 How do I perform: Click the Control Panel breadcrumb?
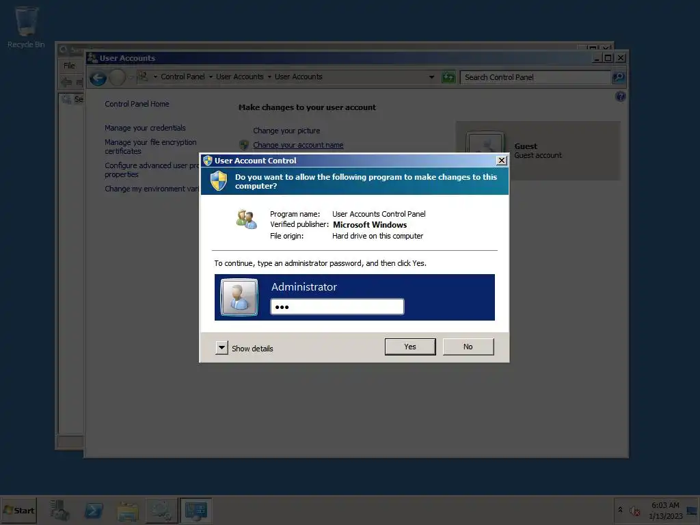coord(183,77)
